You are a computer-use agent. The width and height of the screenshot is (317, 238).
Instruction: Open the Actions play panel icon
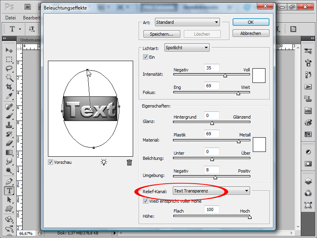tap(308, 87)
